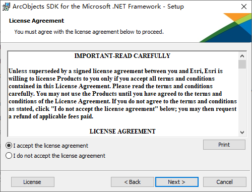The image size is (252, 192).
Task: Print the license agreement
Action: coord(224,145)
